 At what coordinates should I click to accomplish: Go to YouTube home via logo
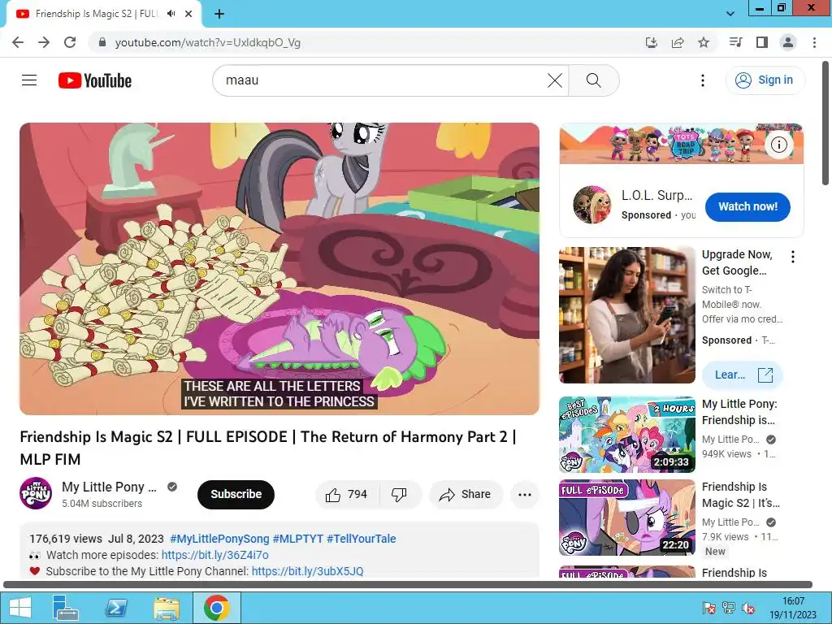[x=95, y=80]
